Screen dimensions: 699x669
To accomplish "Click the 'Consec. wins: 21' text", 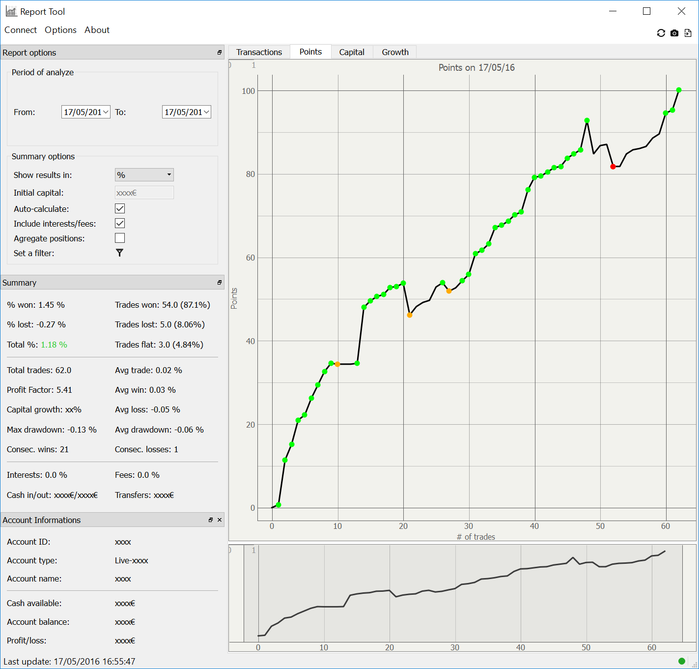I will point(38,449).
